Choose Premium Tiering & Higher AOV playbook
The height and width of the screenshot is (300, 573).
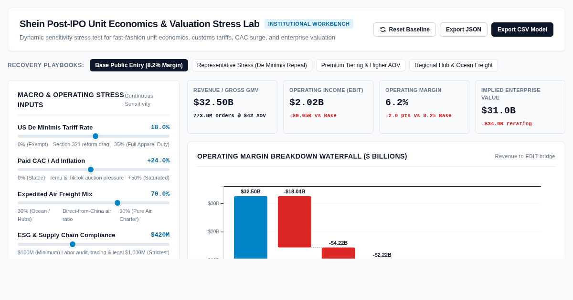pyautogui.click(x=361, y=65)
